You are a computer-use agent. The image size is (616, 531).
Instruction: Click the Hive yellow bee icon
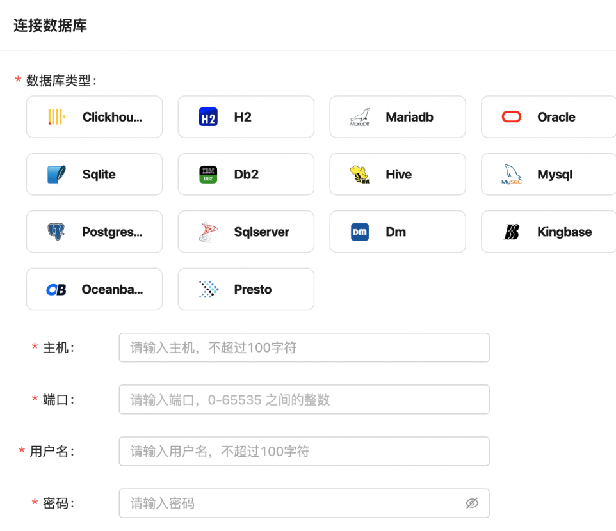point(360,175)
